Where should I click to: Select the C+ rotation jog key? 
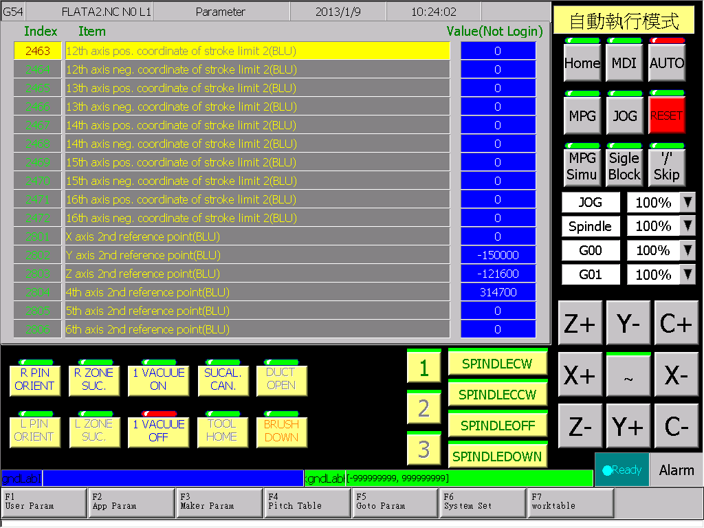point(676,323)
